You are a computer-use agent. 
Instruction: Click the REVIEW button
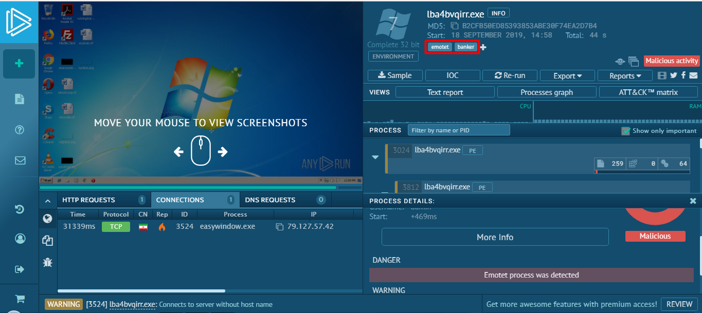(679, 304)
